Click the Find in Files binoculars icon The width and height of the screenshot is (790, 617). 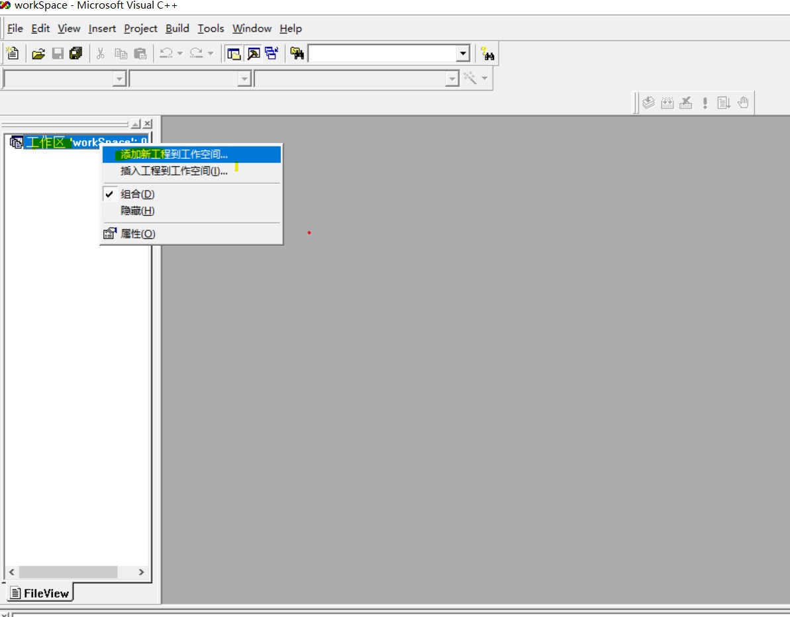297,54
